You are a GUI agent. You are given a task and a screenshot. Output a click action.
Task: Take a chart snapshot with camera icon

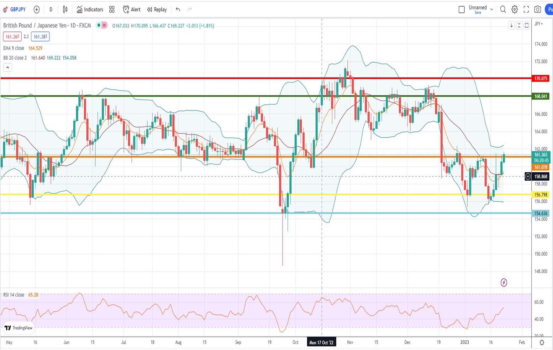coord(538,10)
